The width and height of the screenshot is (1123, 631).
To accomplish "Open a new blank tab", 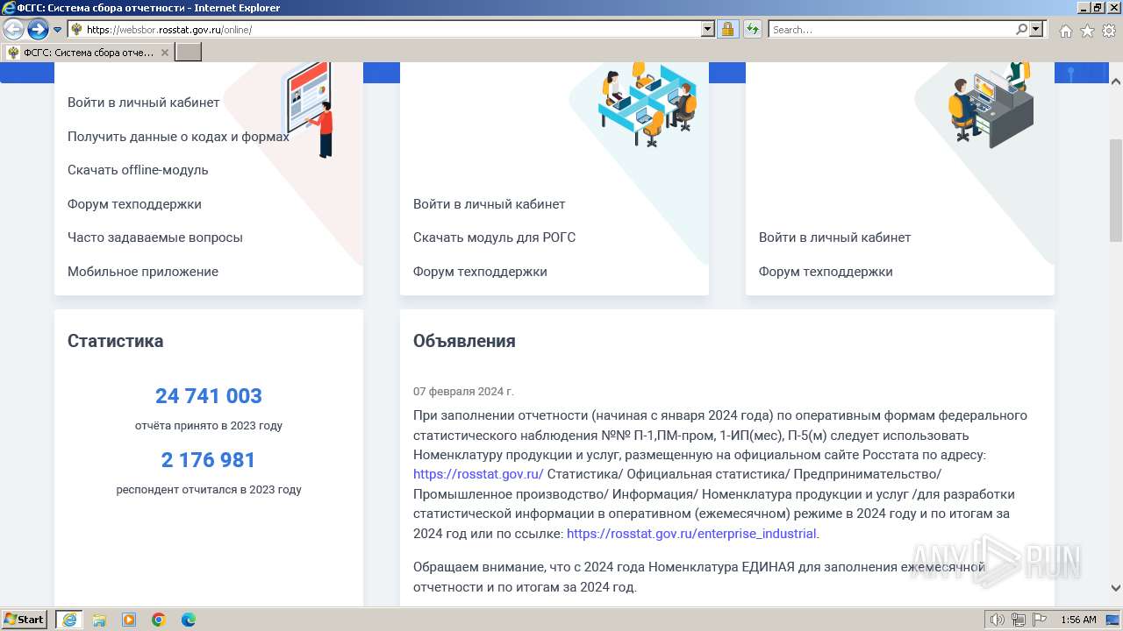I will [x=189, y=53].
